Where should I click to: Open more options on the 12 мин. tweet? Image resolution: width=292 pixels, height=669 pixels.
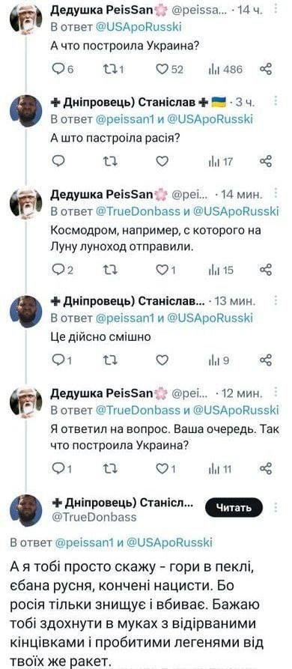coord(276,392)
